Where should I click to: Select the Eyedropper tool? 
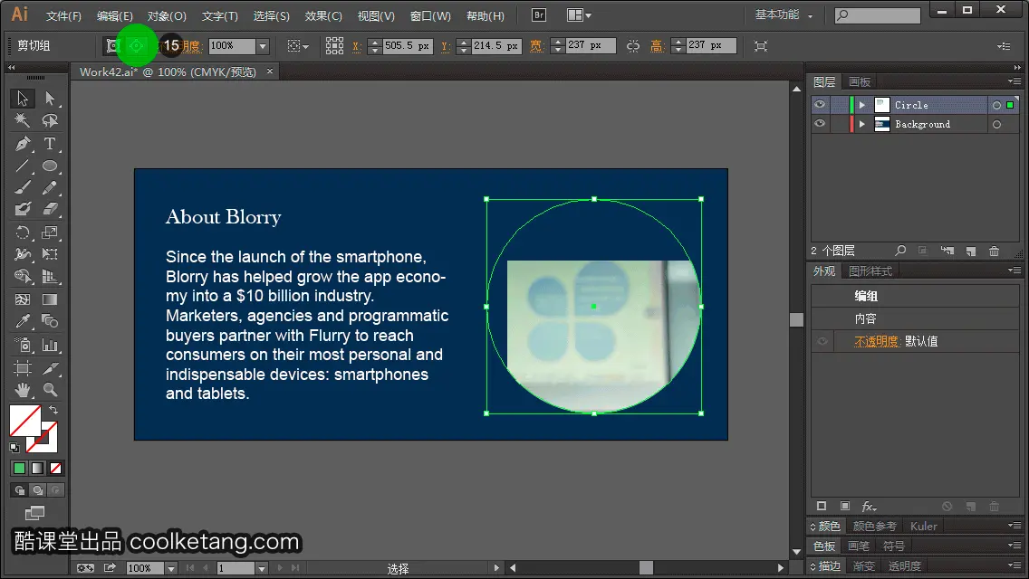22,321
